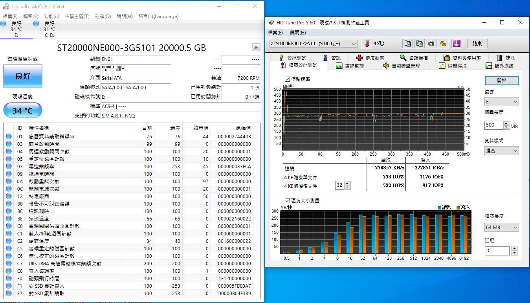Click the thermometer temperature icon in HD Tune

[x=367, y=44]
